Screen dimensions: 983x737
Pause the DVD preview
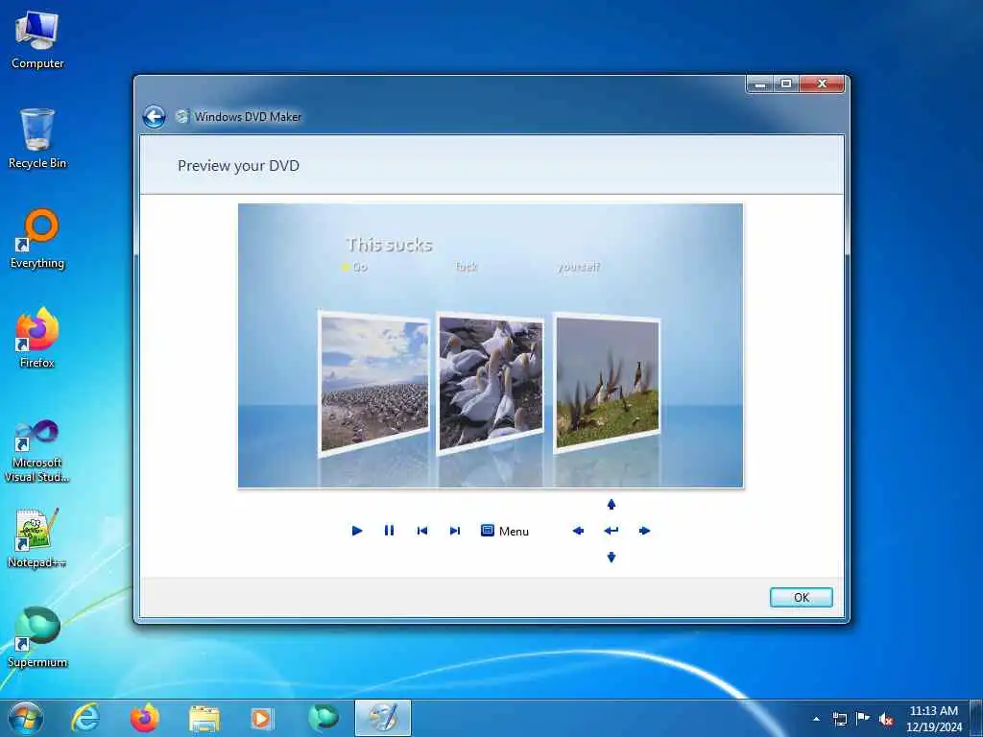point(390,531)
